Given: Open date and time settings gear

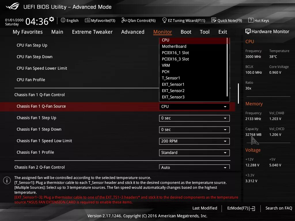Looking at the screenshot, I should [52, 19].
